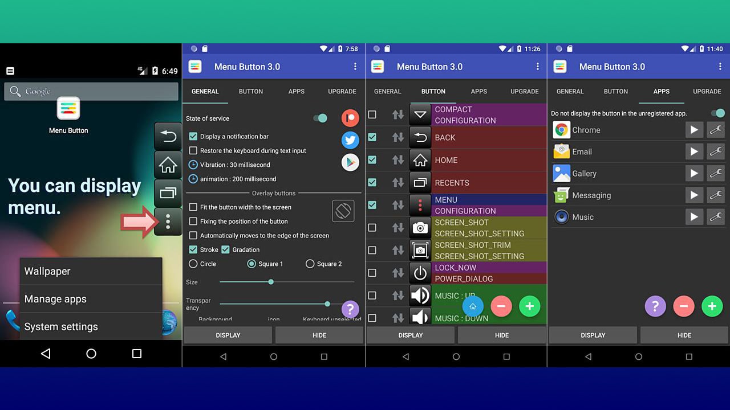The width and height of the screenshot is (730, 410).
Task: Click the power icon for LOCK_NOW row
Action: pyautogui.click(x=420, y=273)
